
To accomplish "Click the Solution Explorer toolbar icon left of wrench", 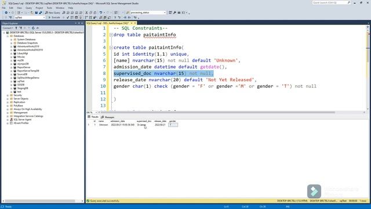I will pos(170,13).
